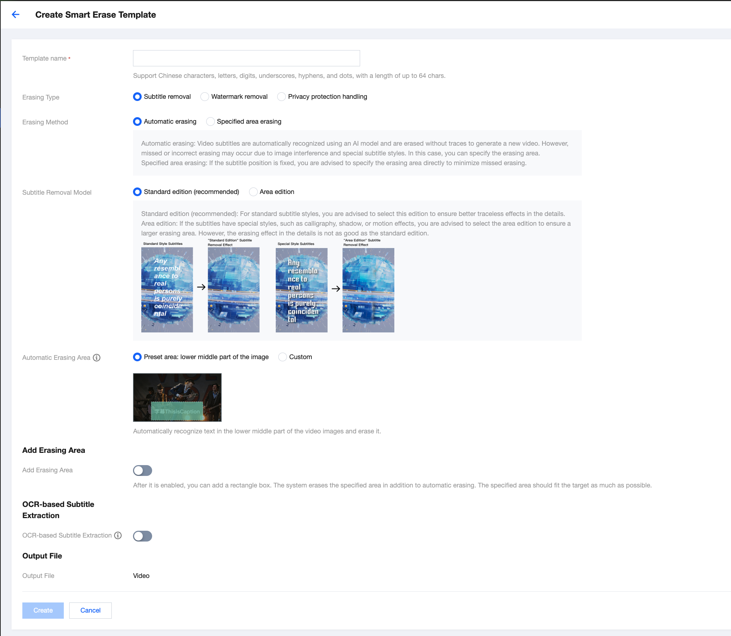This screenshot has height=636, width=731.
Task: Click the back arrow icon
Action: coord(15,14)
